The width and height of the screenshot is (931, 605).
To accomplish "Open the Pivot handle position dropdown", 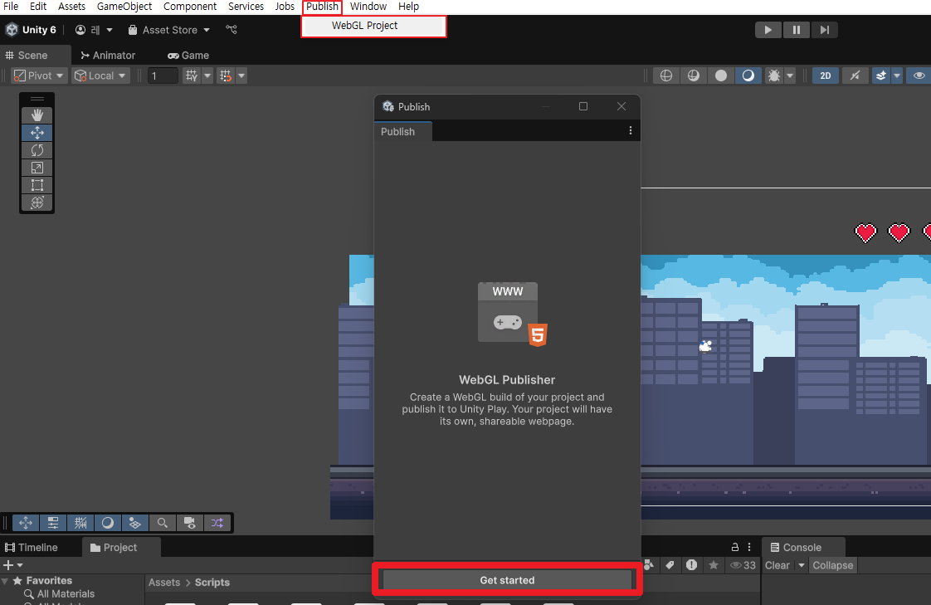I will point(39,76).
